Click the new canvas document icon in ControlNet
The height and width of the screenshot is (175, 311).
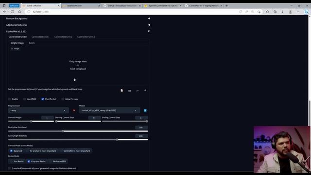[x=122, y=91]
